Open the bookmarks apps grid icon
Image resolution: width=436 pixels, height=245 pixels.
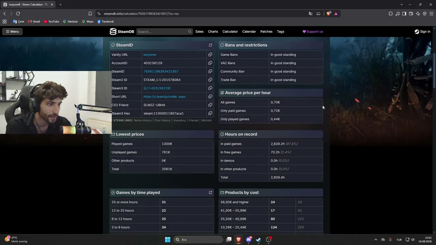pos(4,21)
